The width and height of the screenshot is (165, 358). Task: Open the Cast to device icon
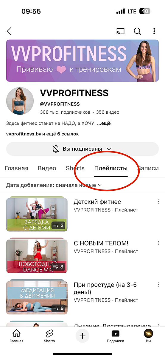pos(120,31)
